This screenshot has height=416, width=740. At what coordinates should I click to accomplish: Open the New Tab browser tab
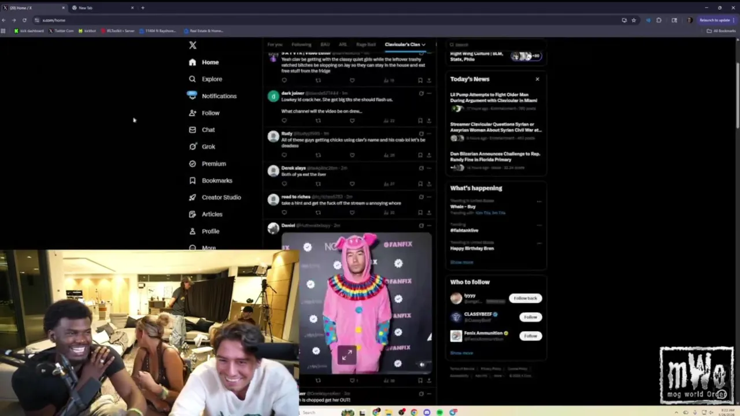click(x=102, y=8)
